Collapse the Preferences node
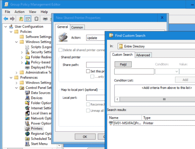Viewport: 195px width, 149px height. click(x=11, y=78)
